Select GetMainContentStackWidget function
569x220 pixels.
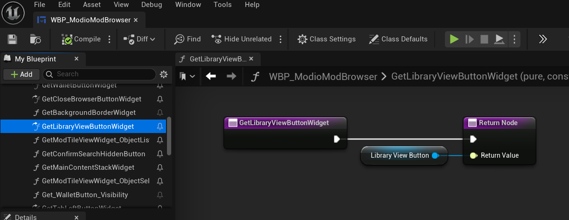coord(88,167)
